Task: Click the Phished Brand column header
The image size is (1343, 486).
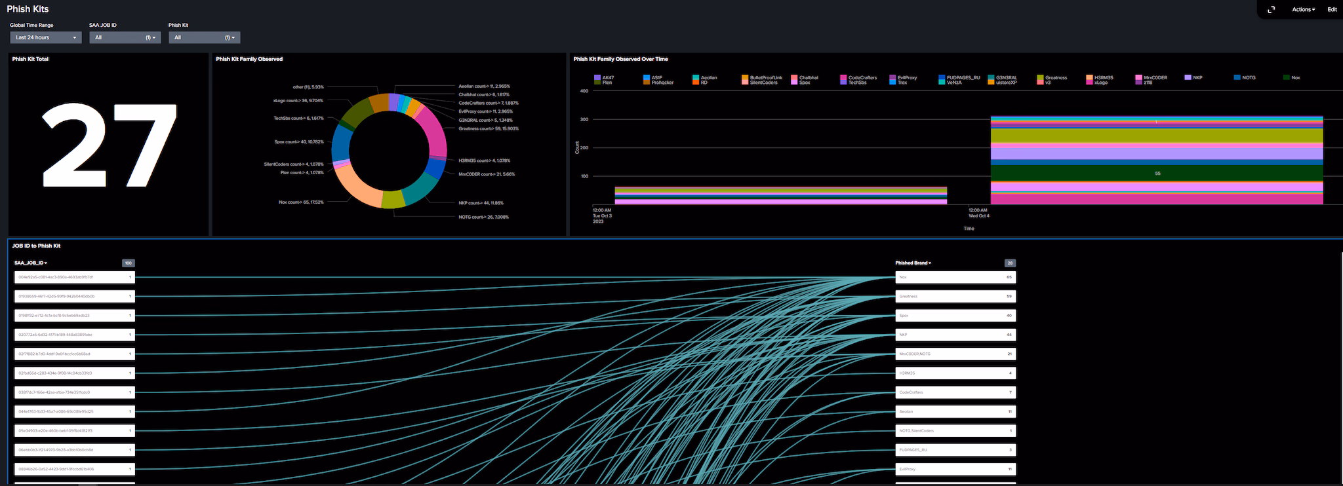Action: (x=913, y=263)
